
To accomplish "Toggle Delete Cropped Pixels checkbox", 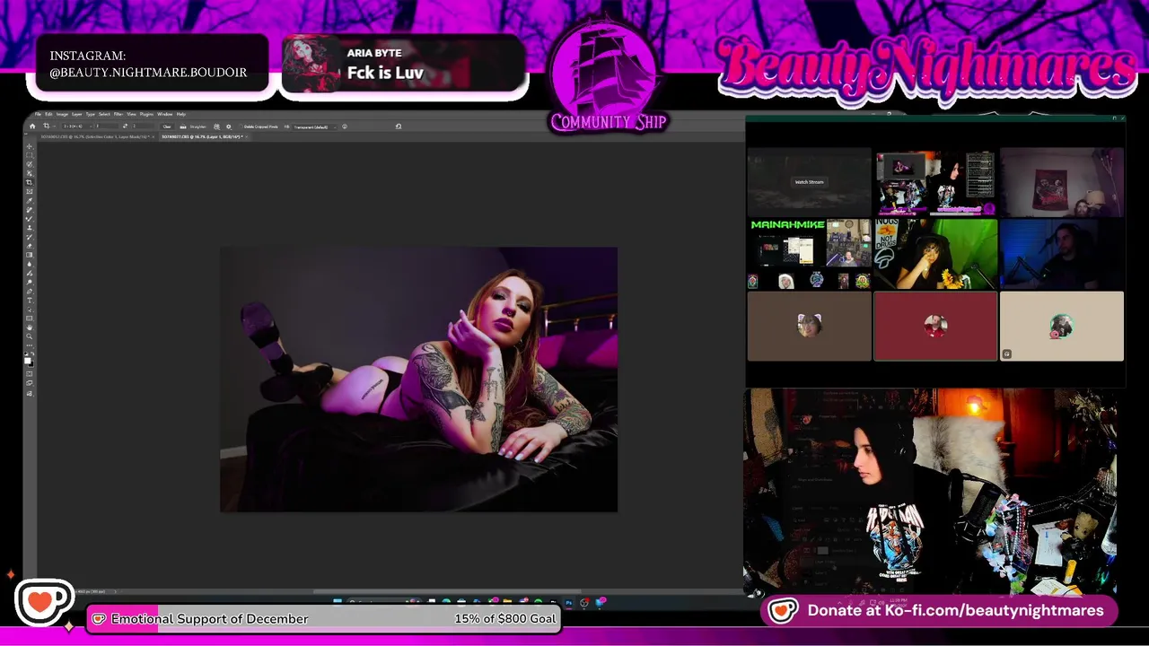I will 241,127.
